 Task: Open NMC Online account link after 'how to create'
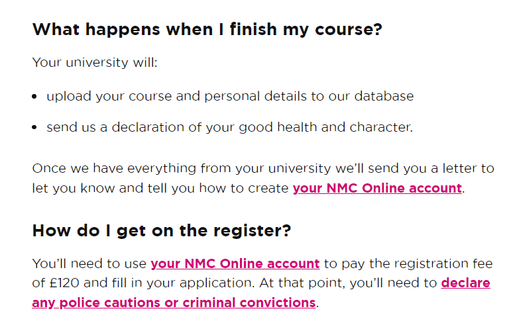click(377, 188)
